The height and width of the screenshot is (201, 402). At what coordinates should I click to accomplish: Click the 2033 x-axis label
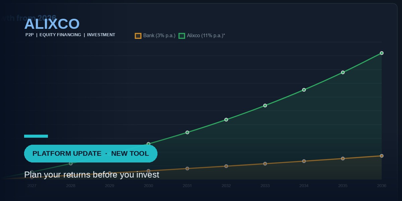265,186
